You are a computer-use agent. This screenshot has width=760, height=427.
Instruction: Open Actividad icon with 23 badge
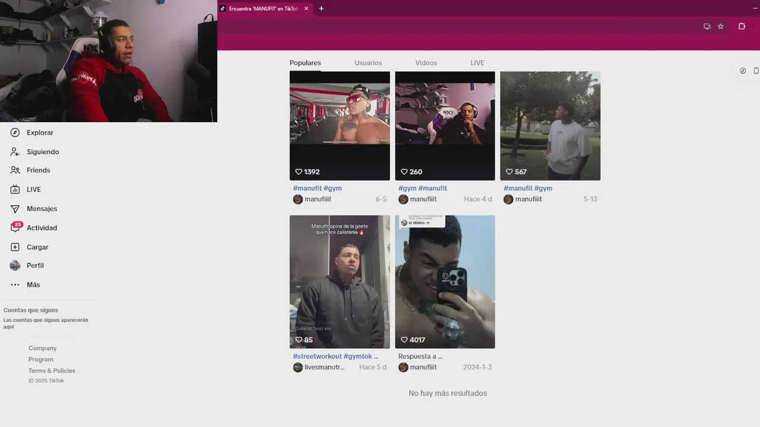16,227
